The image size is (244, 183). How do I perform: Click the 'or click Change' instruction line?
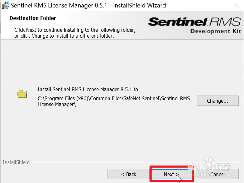click(64, 36)
